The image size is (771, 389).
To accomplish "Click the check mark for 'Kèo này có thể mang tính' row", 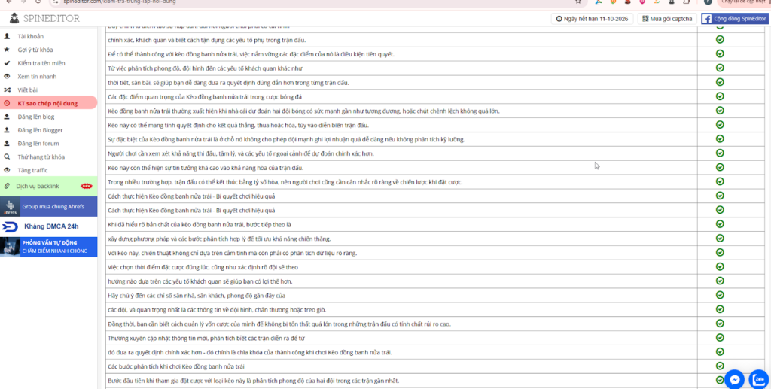I will coord(720,125).
